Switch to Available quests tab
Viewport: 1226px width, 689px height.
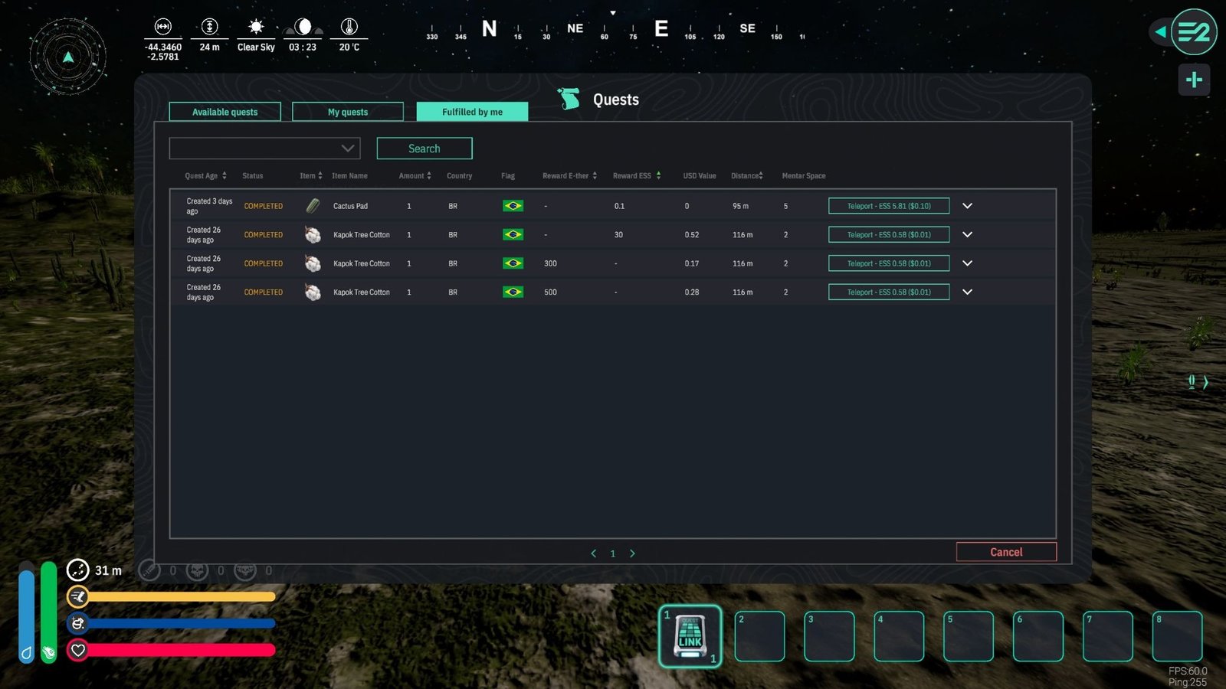coord(225,112)
